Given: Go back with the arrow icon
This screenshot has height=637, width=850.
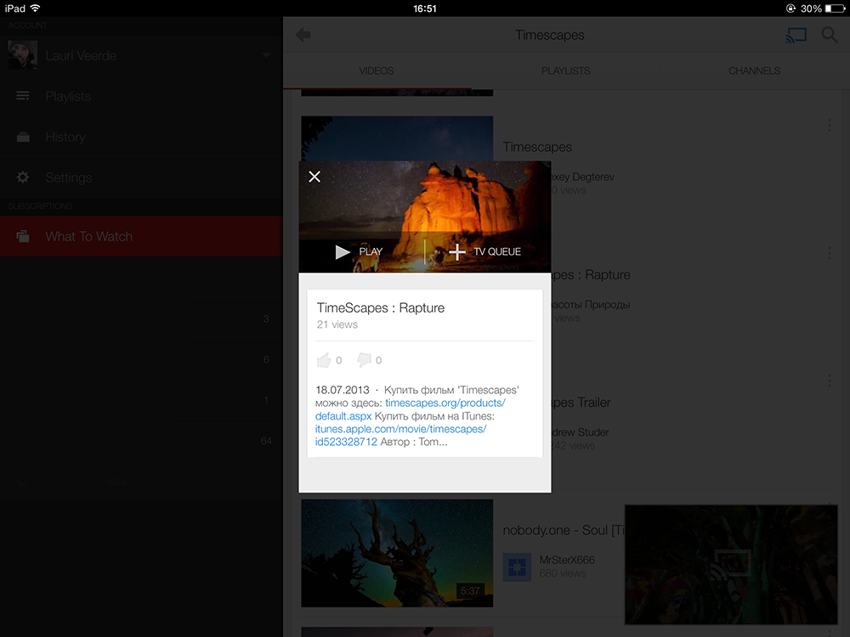Looking at the screenshot, I should click(x=303, y=35).
